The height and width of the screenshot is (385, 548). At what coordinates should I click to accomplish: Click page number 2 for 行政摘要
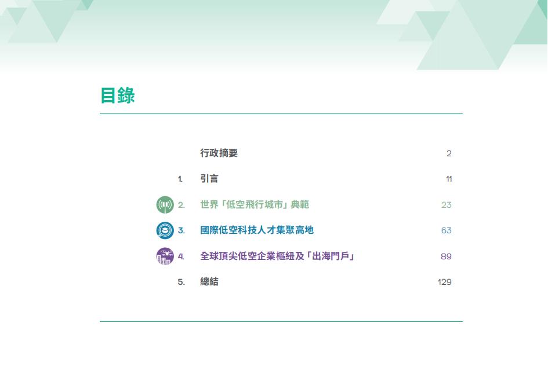(x=449, y=153)
